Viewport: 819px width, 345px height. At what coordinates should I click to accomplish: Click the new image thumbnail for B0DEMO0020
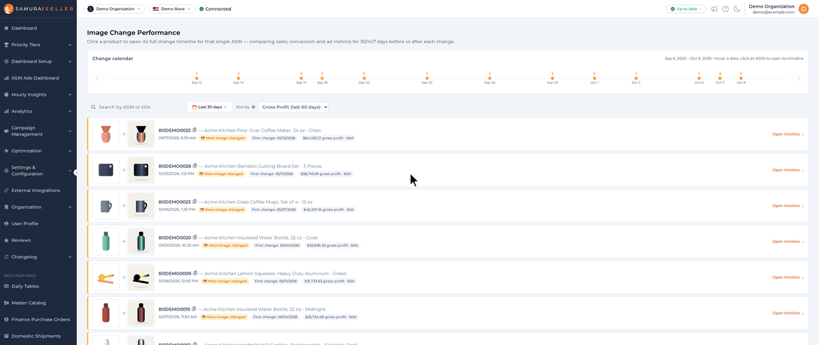pyautogui.click(x=141, y=241)
